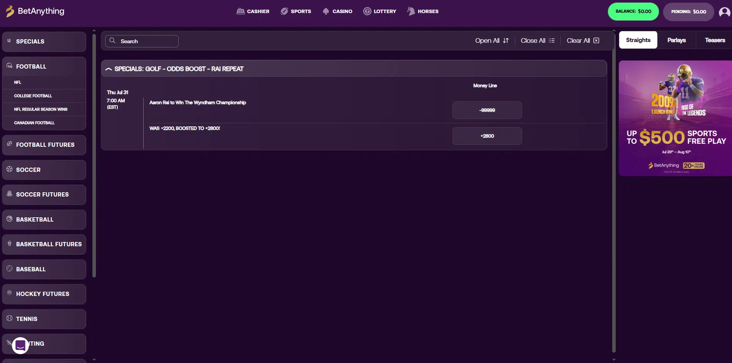This screenshot has height=363, width=732.
Task: Switch to the Straights tab
Action: 638,40
